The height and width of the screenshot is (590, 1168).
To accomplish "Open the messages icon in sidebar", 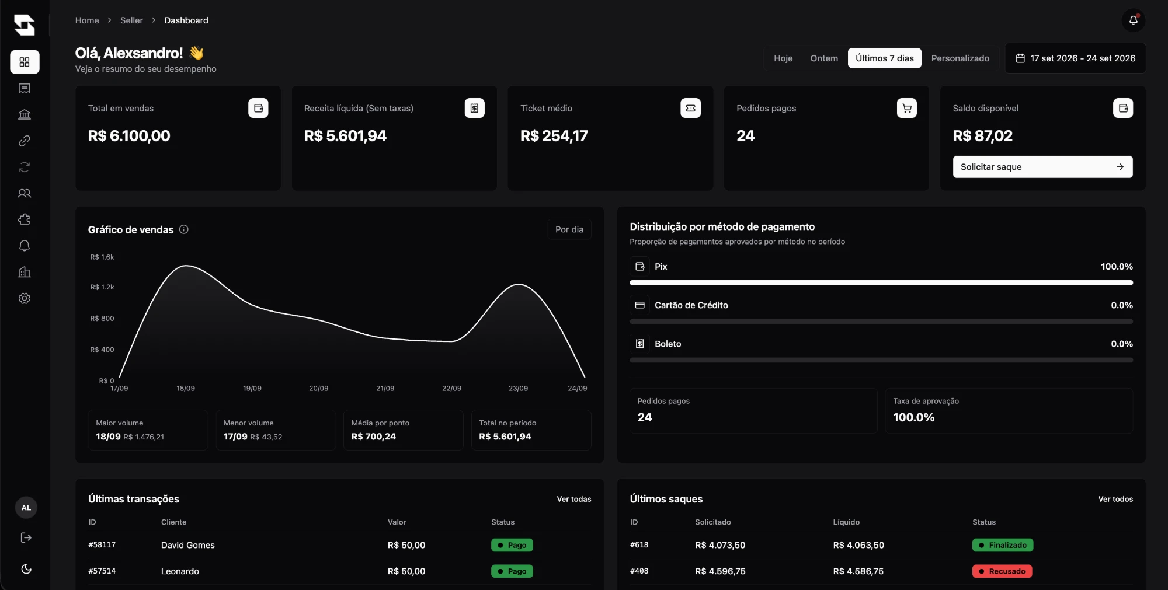I will [x=25, y=88].
